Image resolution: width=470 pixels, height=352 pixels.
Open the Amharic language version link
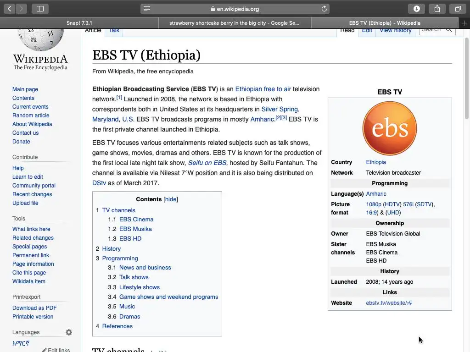pos(21,343)
